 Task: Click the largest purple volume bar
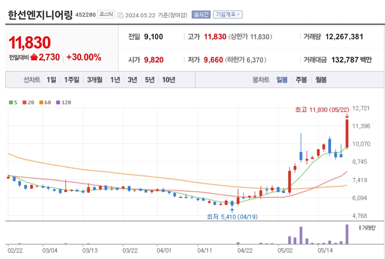(347, 234)
